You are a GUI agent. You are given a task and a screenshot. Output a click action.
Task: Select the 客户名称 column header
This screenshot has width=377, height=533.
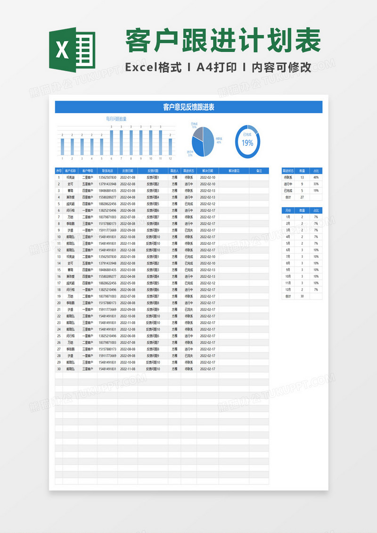(x=71, y=171)
